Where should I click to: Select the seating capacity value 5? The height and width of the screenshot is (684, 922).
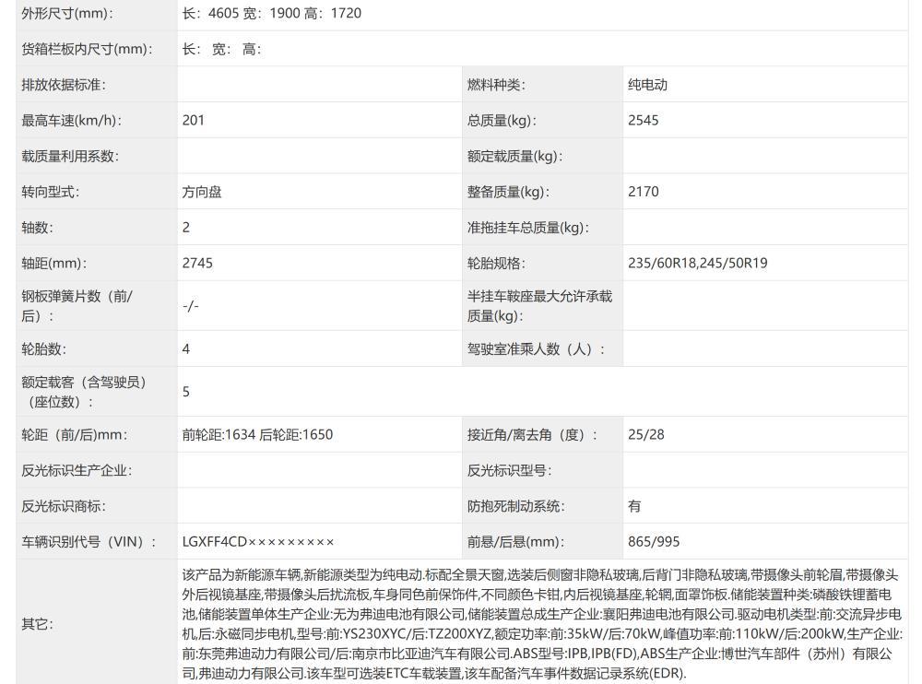186,393
